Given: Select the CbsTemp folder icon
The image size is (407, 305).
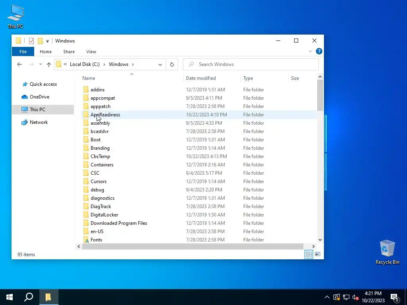Looking at the screenshot, I should tap(86, 156).
